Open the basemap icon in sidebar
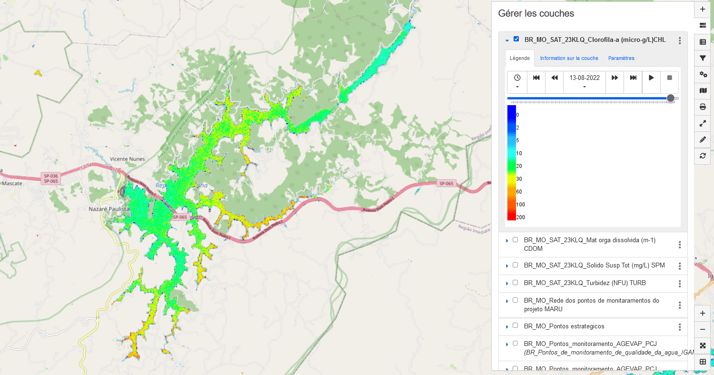Screen dimensions: 714x375 (703, 90)
